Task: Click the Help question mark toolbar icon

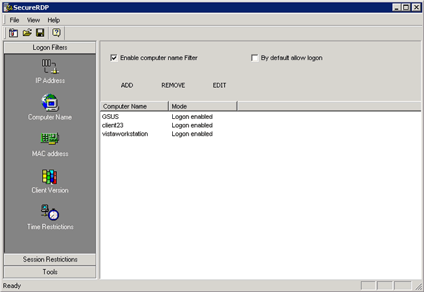Action: point(56,33)
